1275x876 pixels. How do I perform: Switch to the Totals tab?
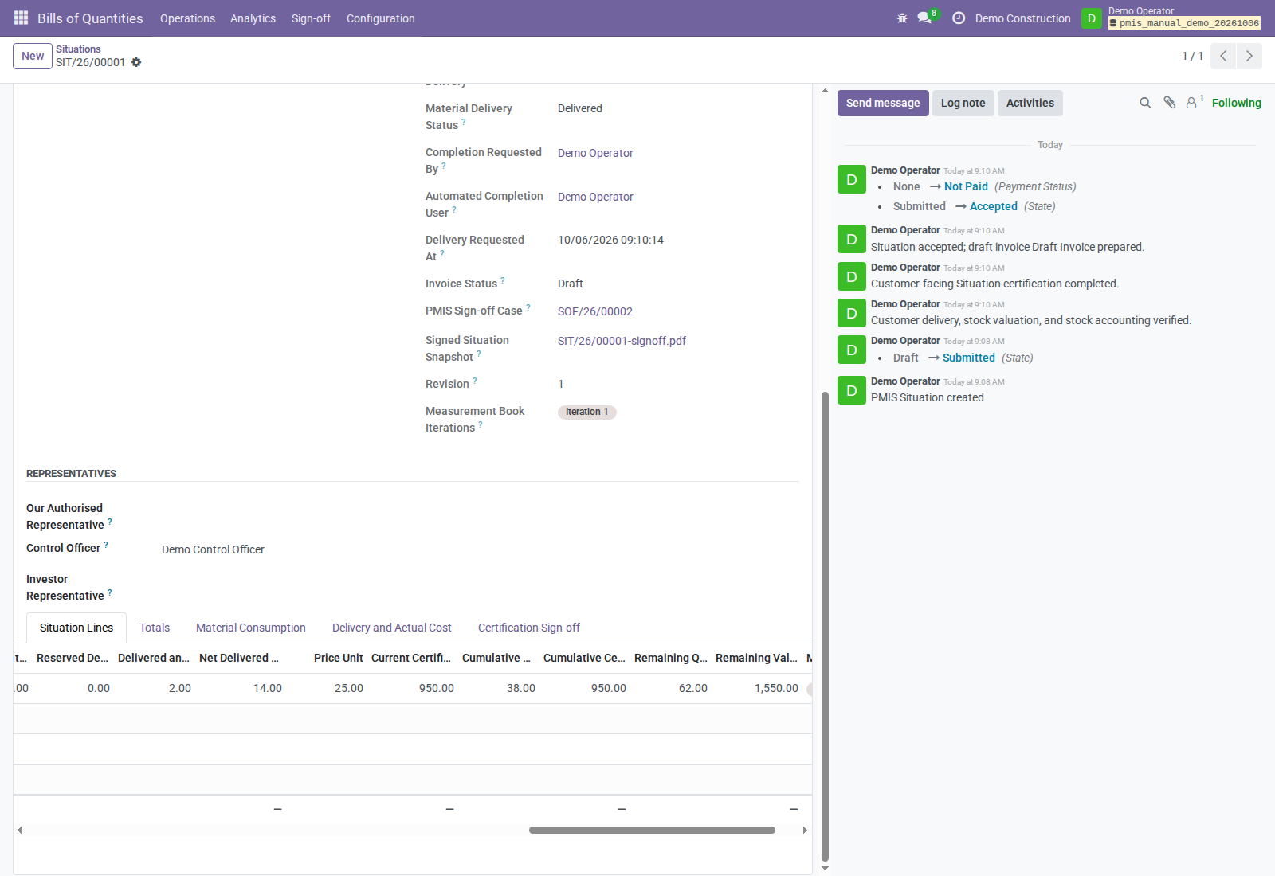pos(155,628)
